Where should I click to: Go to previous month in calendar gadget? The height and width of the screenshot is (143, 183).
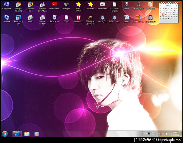[x=161, y=6]
